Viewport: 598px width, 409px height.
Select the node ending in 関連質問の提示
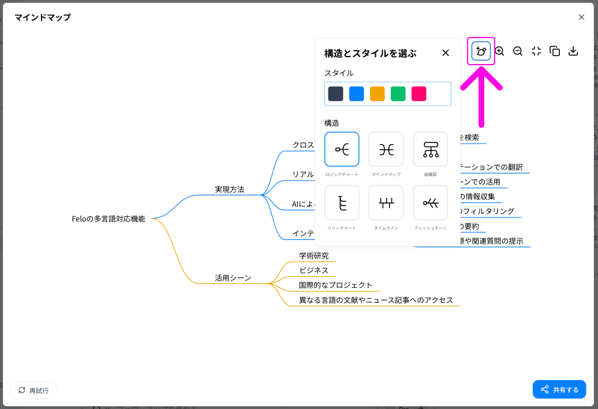492,241
